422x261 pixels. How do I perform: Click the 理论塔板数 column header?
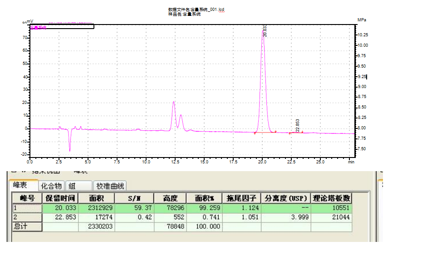(332, 198)
